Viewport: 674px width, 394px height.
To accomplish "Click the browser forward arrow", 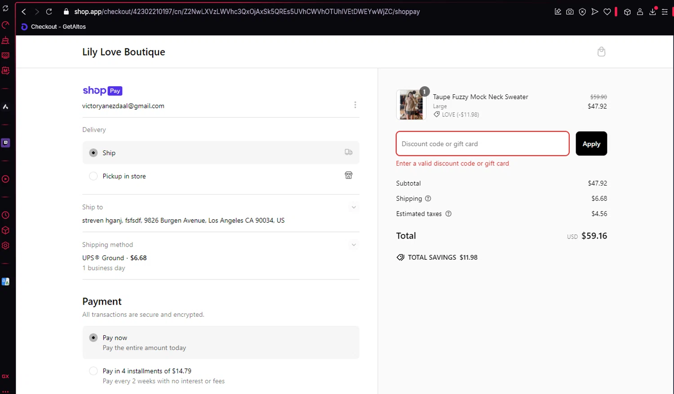I will 37,12.
